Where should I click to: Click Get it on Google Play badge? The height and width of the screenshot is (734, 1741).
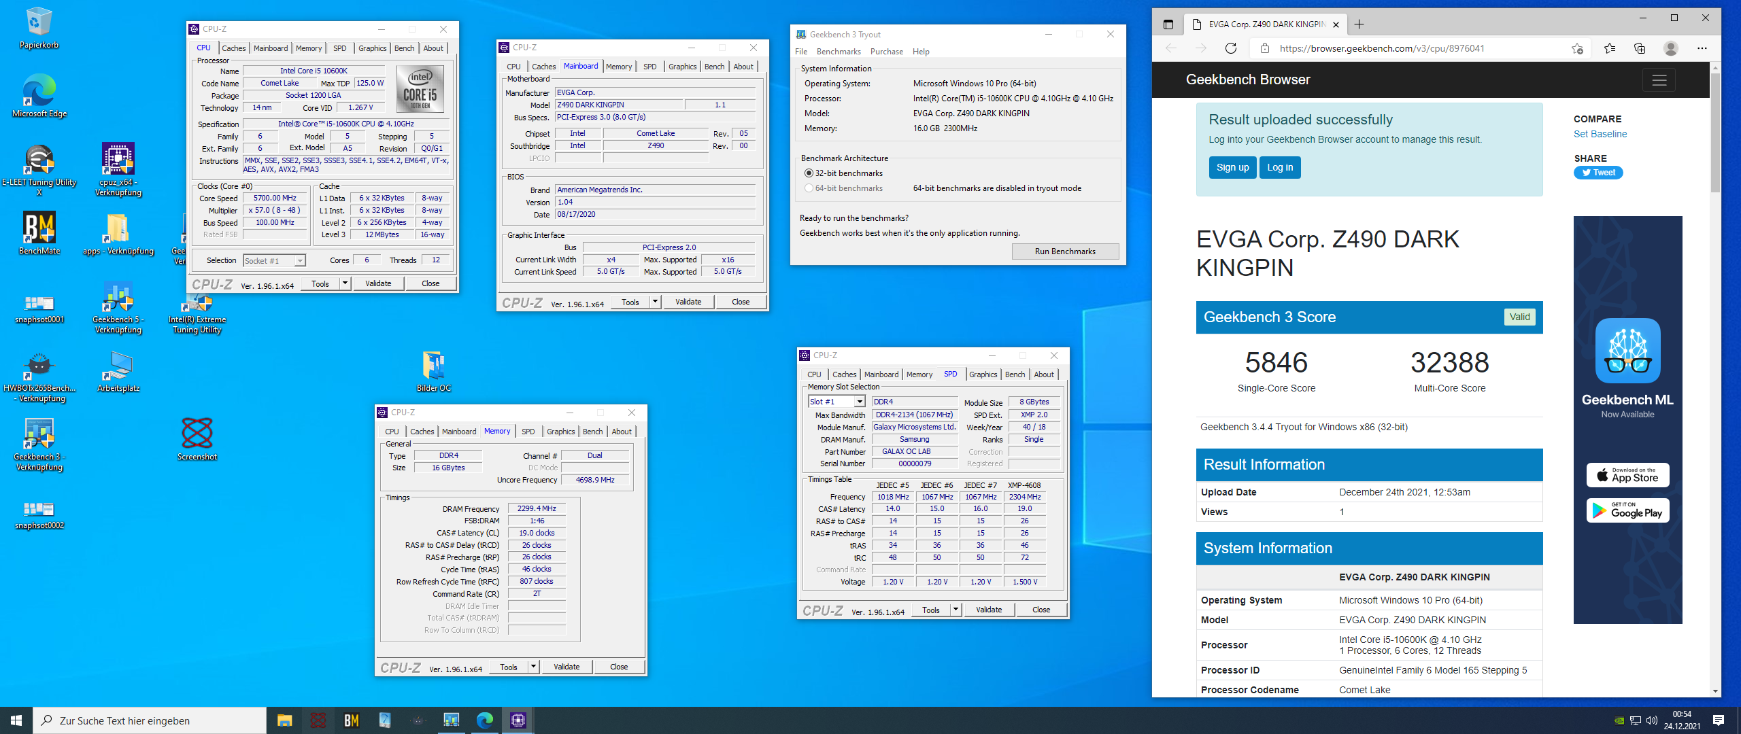tap(1627, 510)
